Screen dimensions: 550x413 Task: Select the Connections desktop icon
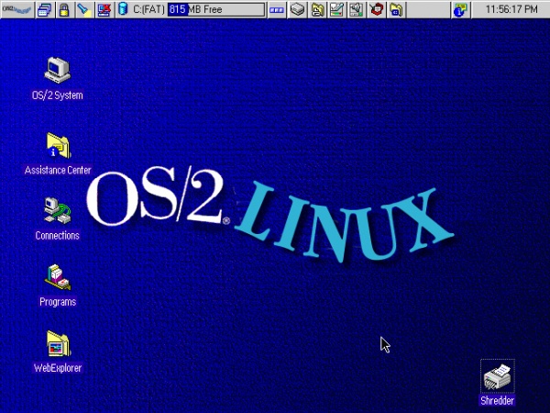57,211
